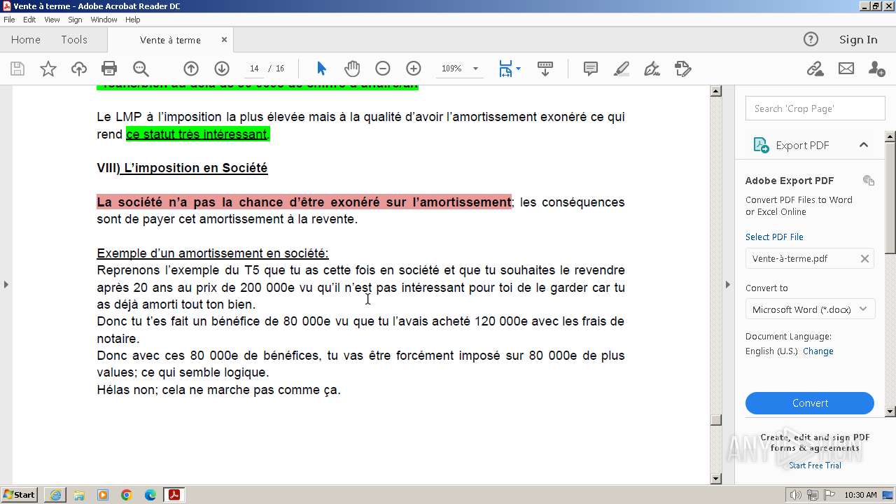896x504 pixels.
Task: Expand the left navigation pane
Action: (6, 284)
